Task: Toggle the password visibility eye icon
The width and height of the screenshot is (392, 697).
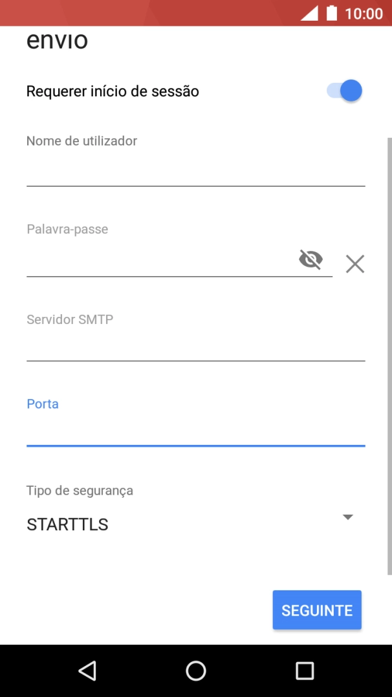Action: 311,260
